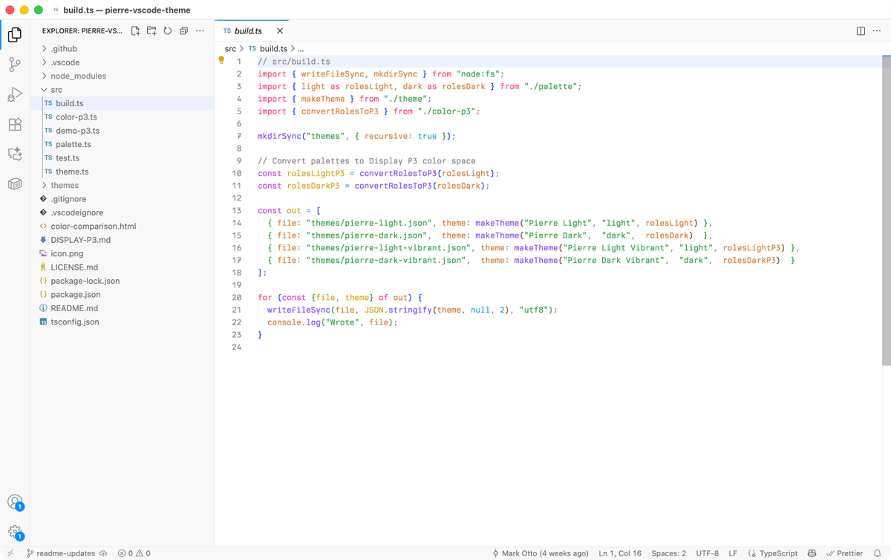Open the Chat sparkle icon in activity bar
This screenshot has width=891, height=560.
coord(15,154)
